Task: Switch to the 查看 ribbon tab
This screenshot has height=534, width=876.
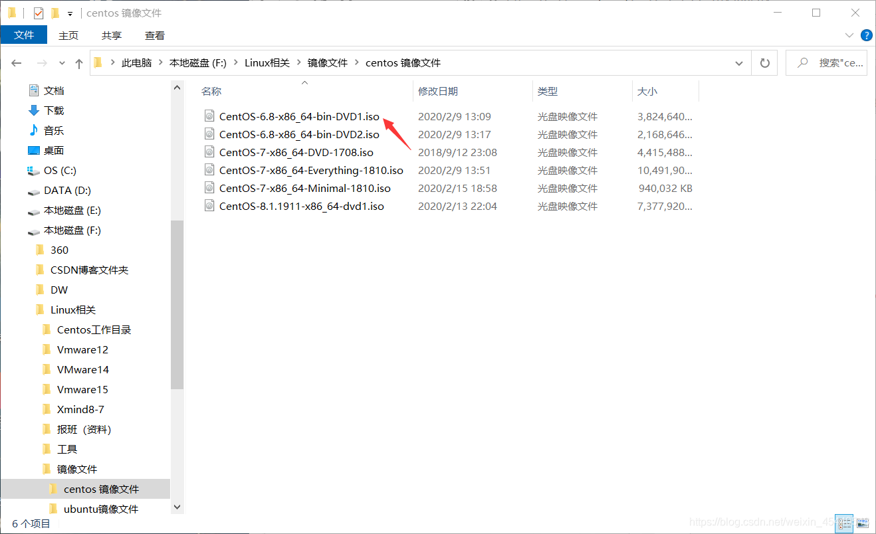Action: coord(154,35)
